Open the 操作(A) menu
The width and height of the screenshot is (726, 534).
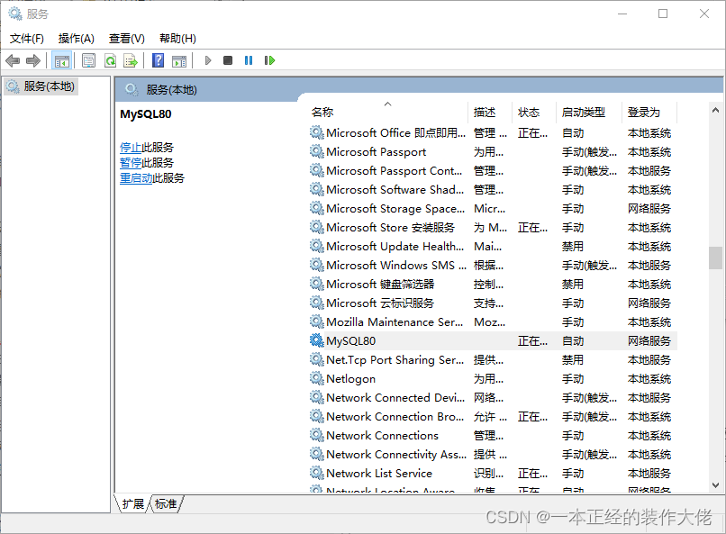click(x=77, y=39)
